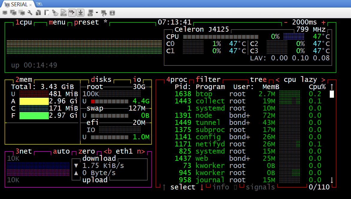Screen dimensions: 351x199
Task: Select previous network interface with <b
Action: coord(108,151)
